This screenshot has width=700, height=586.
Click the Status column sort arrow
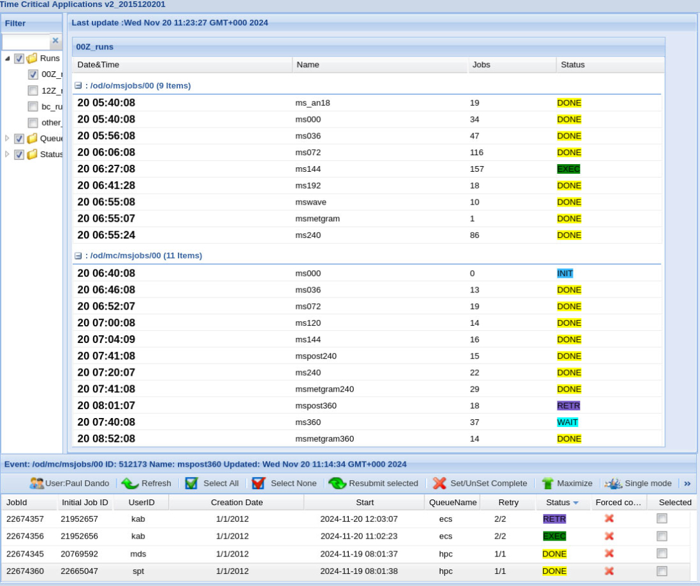[x=576, y=503]
